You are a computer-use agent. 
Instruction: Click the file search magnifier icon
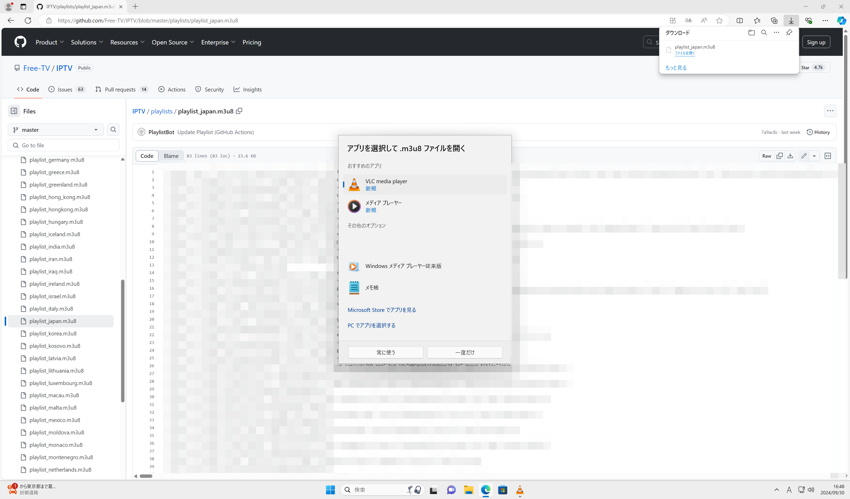click(113, 129)
